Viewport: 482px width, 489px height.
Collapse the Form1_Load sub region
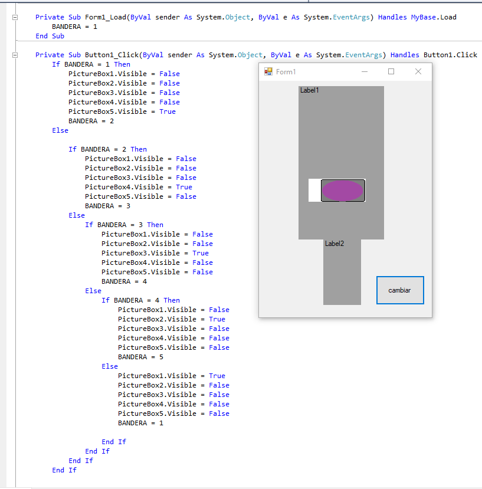point(15,18)
